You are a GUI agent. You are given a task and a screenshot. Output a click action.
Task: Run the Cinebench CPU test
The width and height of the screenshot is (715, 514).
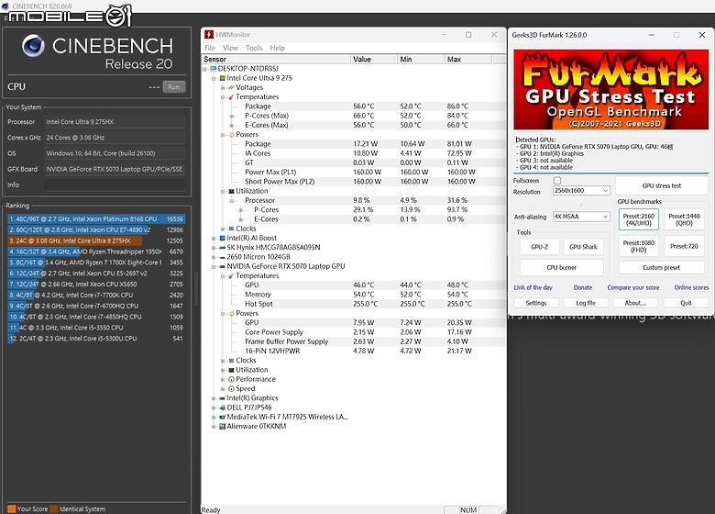coord(174,86)
